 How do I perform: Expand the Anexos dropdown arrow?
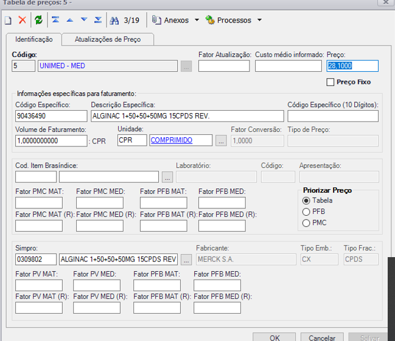197,20
